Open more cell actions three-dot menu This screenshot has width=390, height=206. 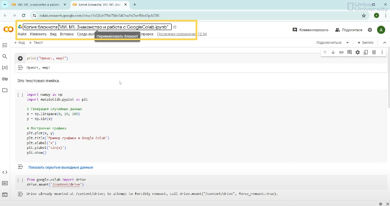pyautogui.click(x=382, y=52)
